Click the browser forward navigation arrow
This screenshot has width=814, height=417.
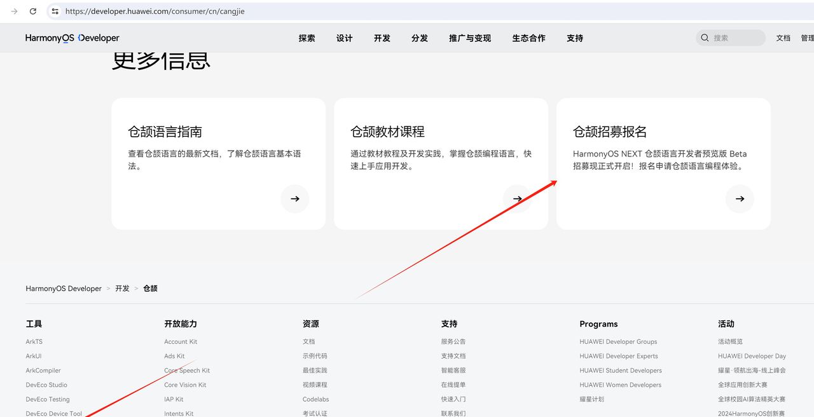pyautogui.click(x=13, y=11)
